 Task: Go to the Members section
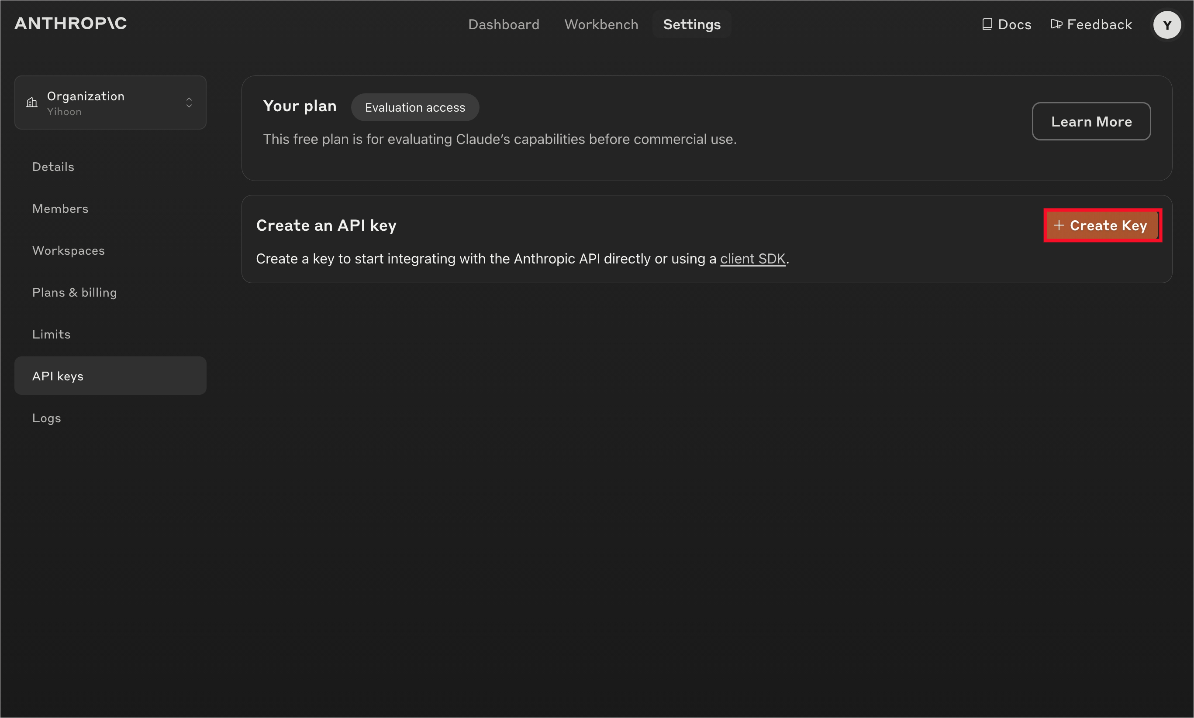click(60, 209)
